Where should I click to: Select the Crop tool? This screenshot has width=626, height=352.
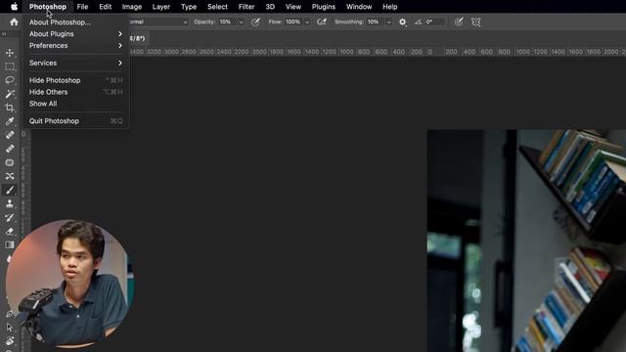click(x=10, y=108)
